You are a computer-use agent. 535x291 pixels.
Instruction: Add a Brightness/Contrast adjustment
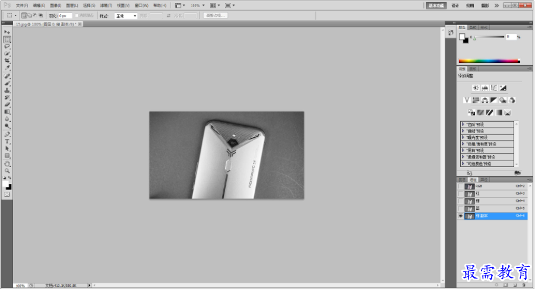pyautogui.click(x=476, y=88)
